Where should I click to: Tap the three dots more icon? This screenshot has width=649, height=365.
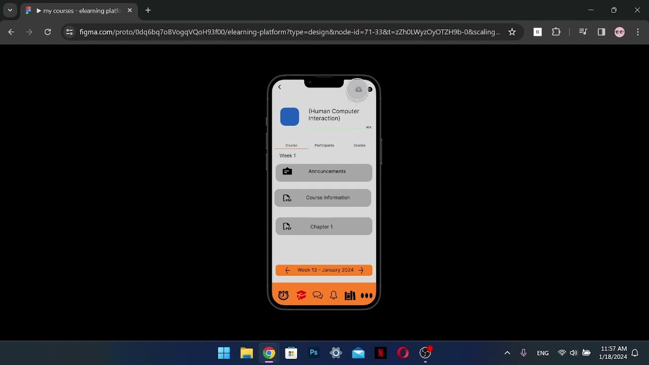367,296
